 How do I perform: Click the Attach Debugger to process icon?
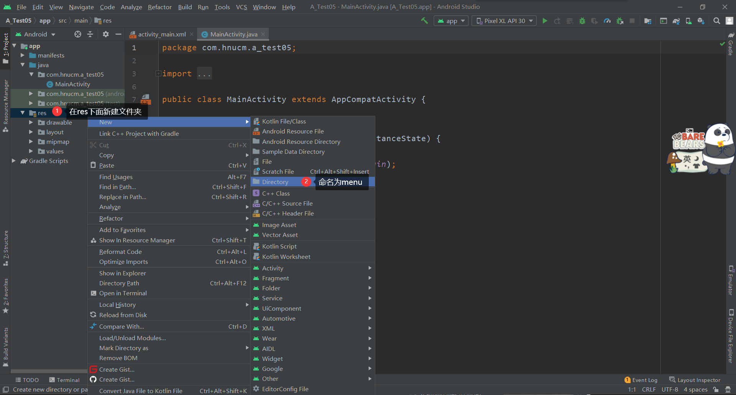point(620,21)
